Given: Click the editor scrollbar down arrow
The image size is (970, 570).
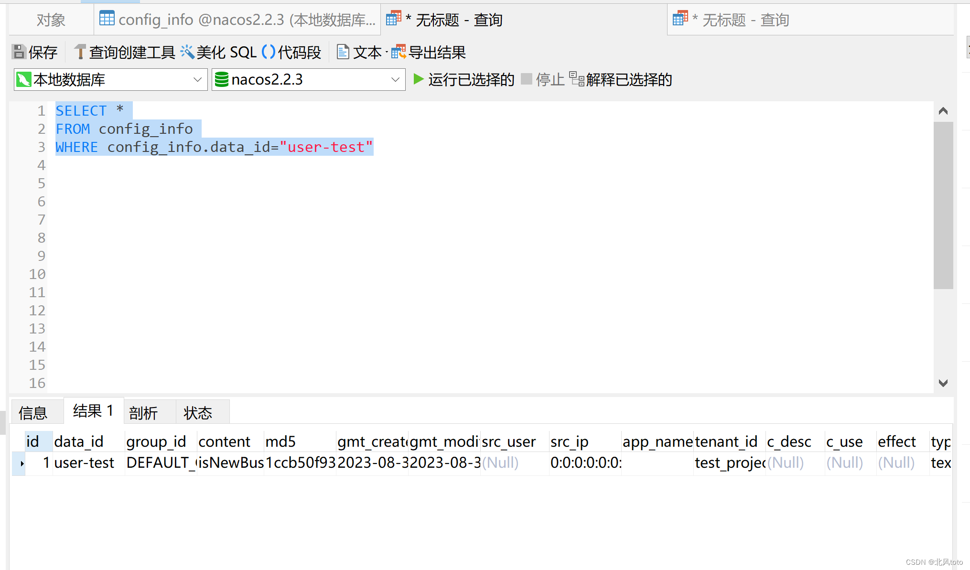Looking at the screenshot, I should coord(943,383).
